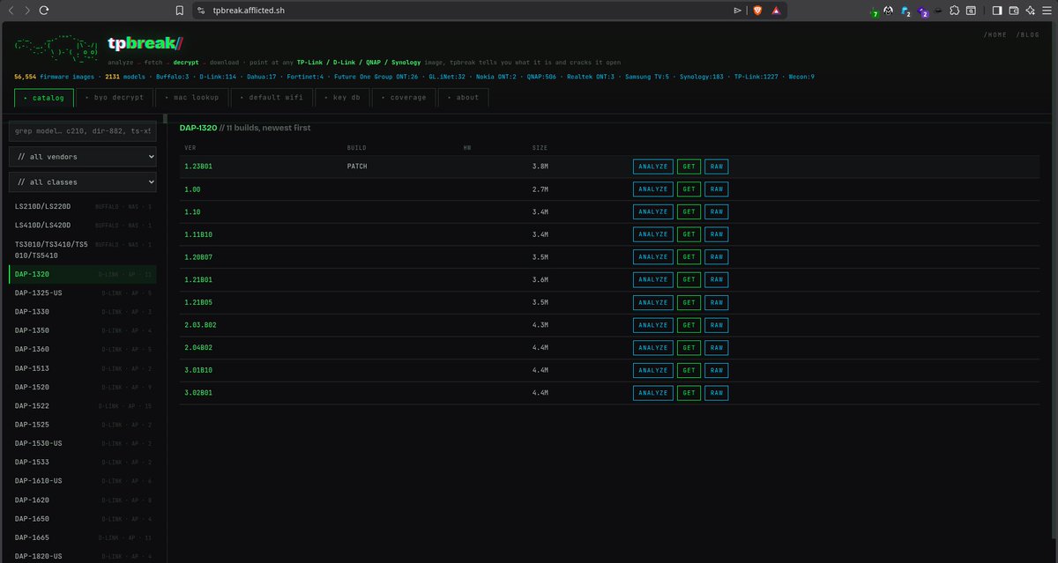Open the /HOME link
Viewport: 1058px width, 563px height.
coord(995,34)
